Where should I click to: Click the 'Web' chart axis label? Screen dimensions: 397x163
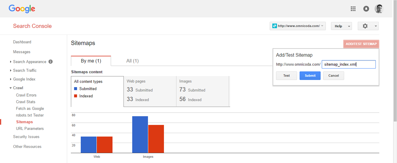point(97,157)
